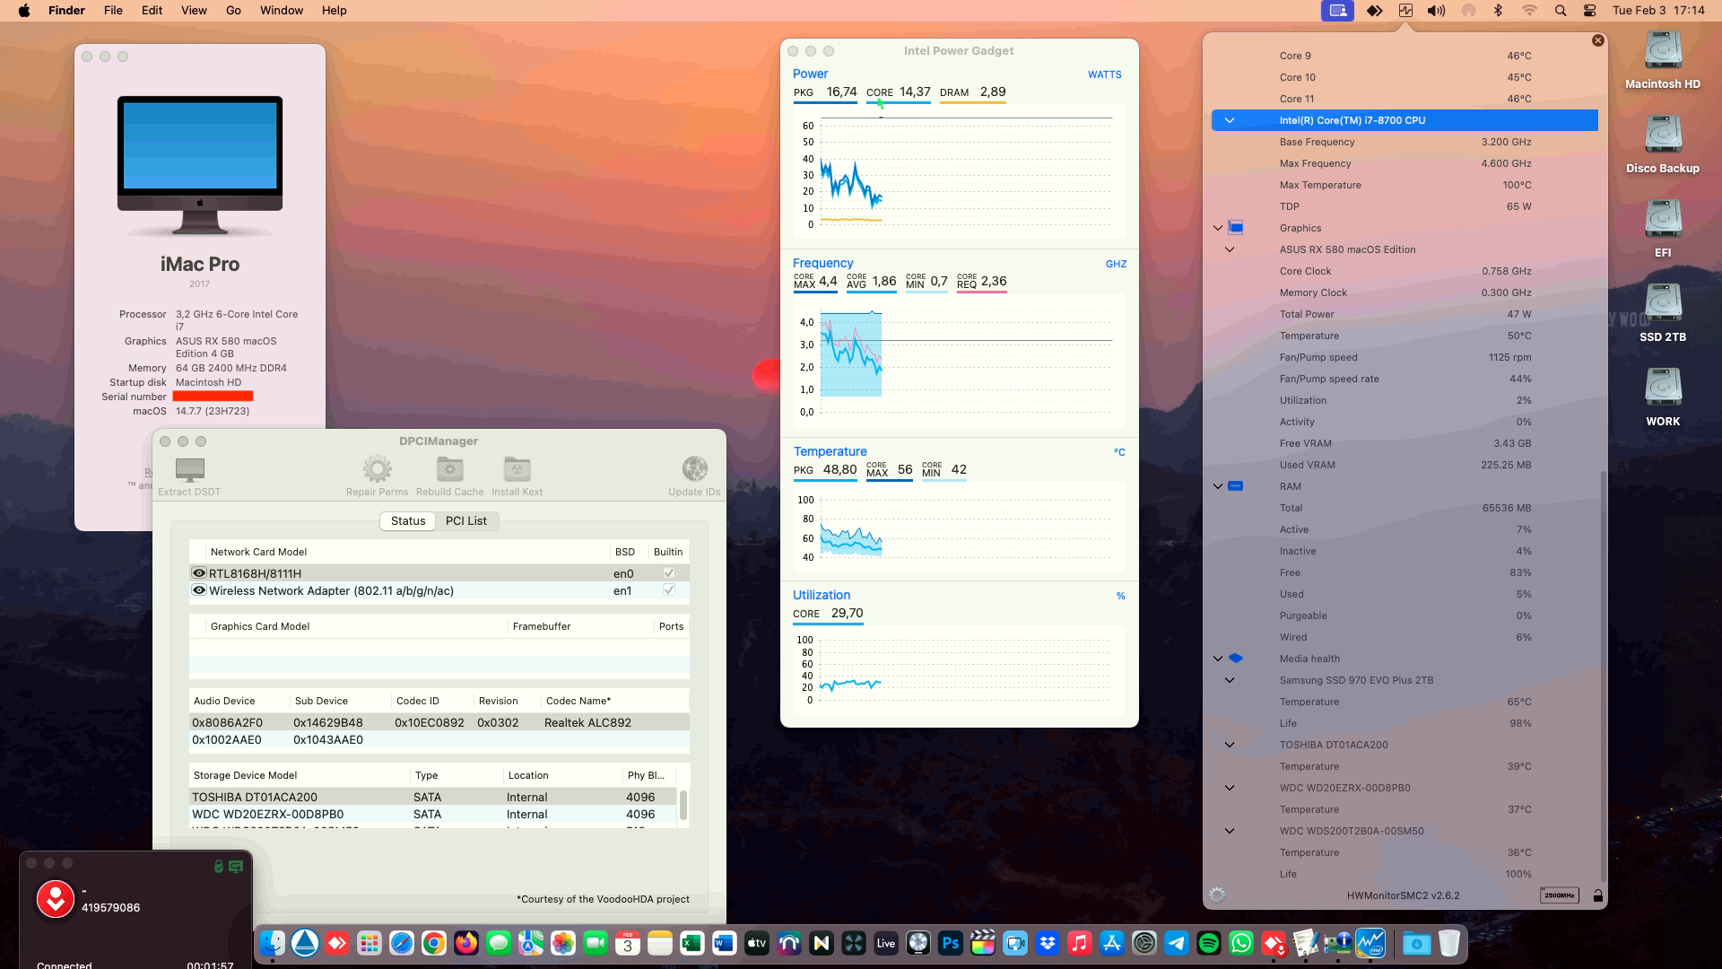Open Ableton Live from the Dock
Image resolution: width=1722 pixels, height=969 pixels.
886,943
